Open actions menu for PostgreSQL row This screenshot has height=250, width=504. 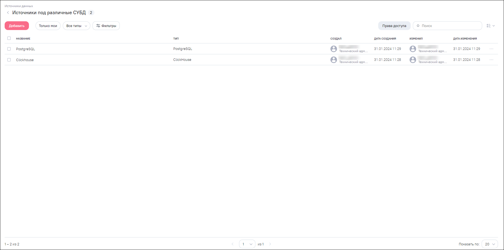click(x=491, y=49)
